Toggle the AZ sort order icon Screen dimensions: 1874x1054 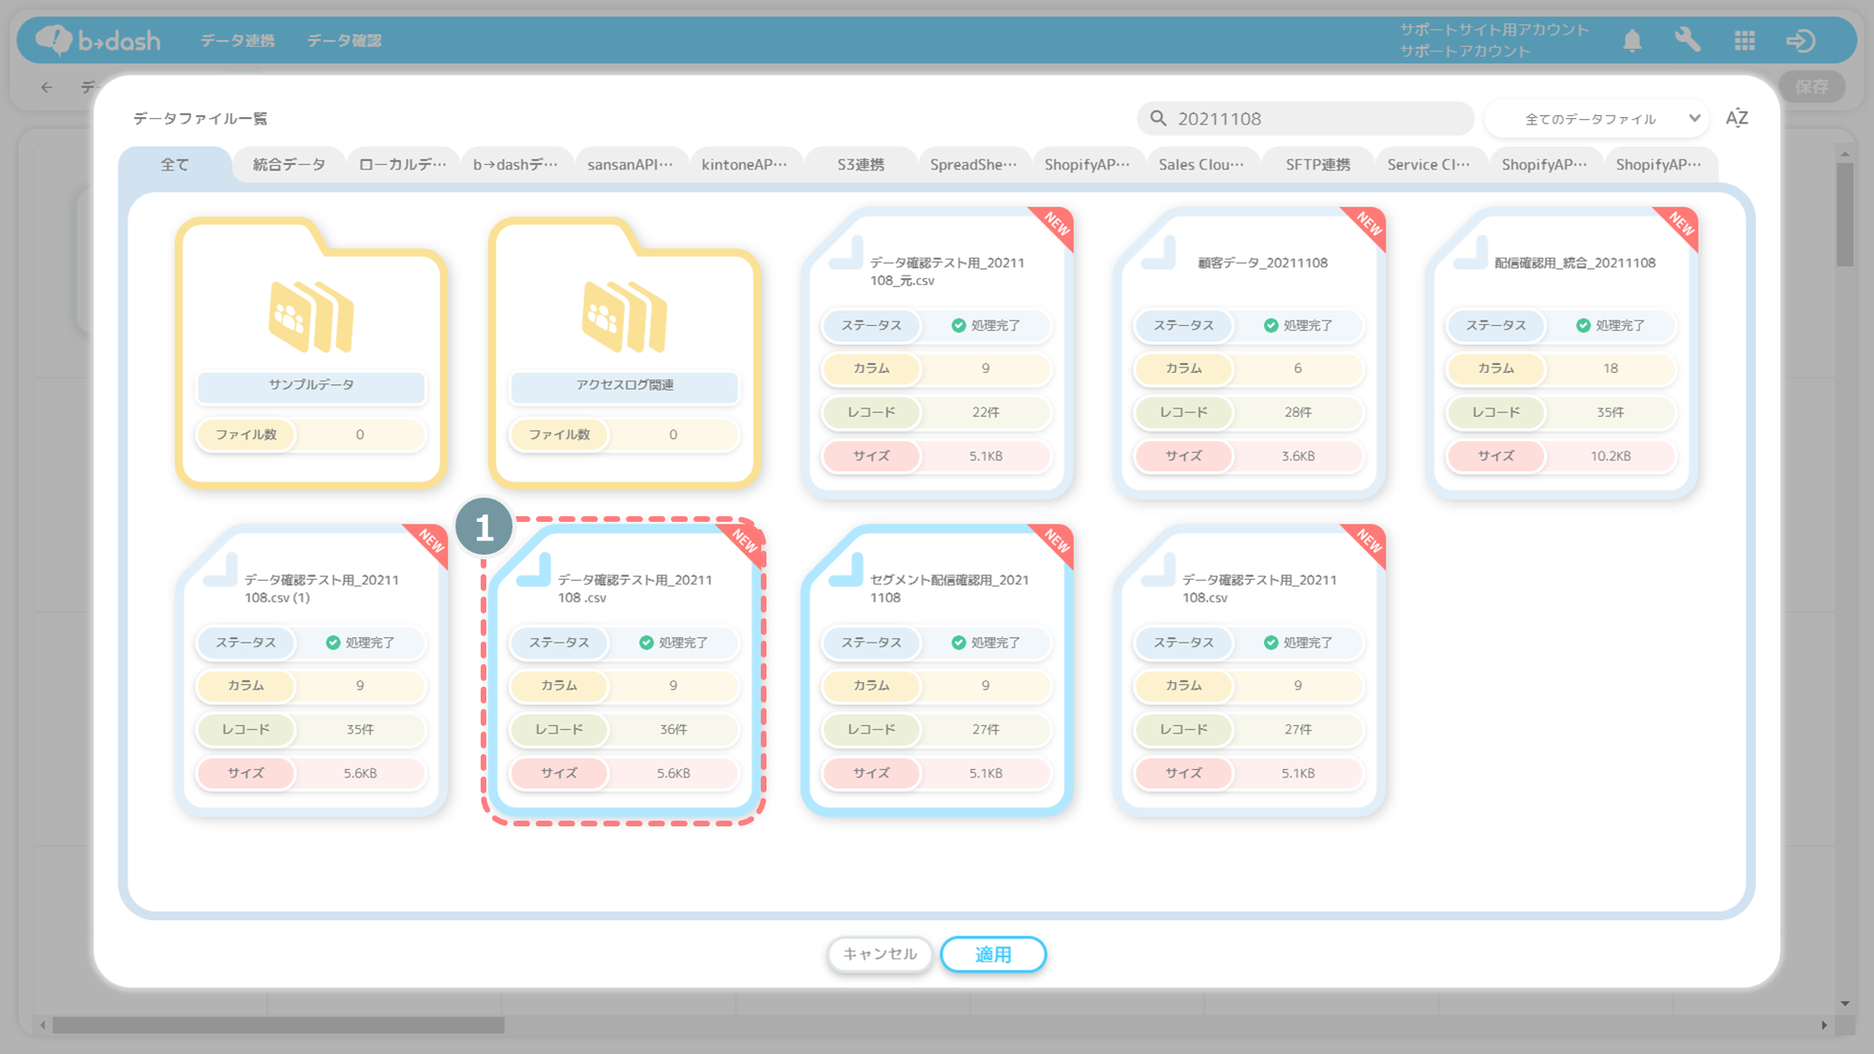tap(1737, 118)
